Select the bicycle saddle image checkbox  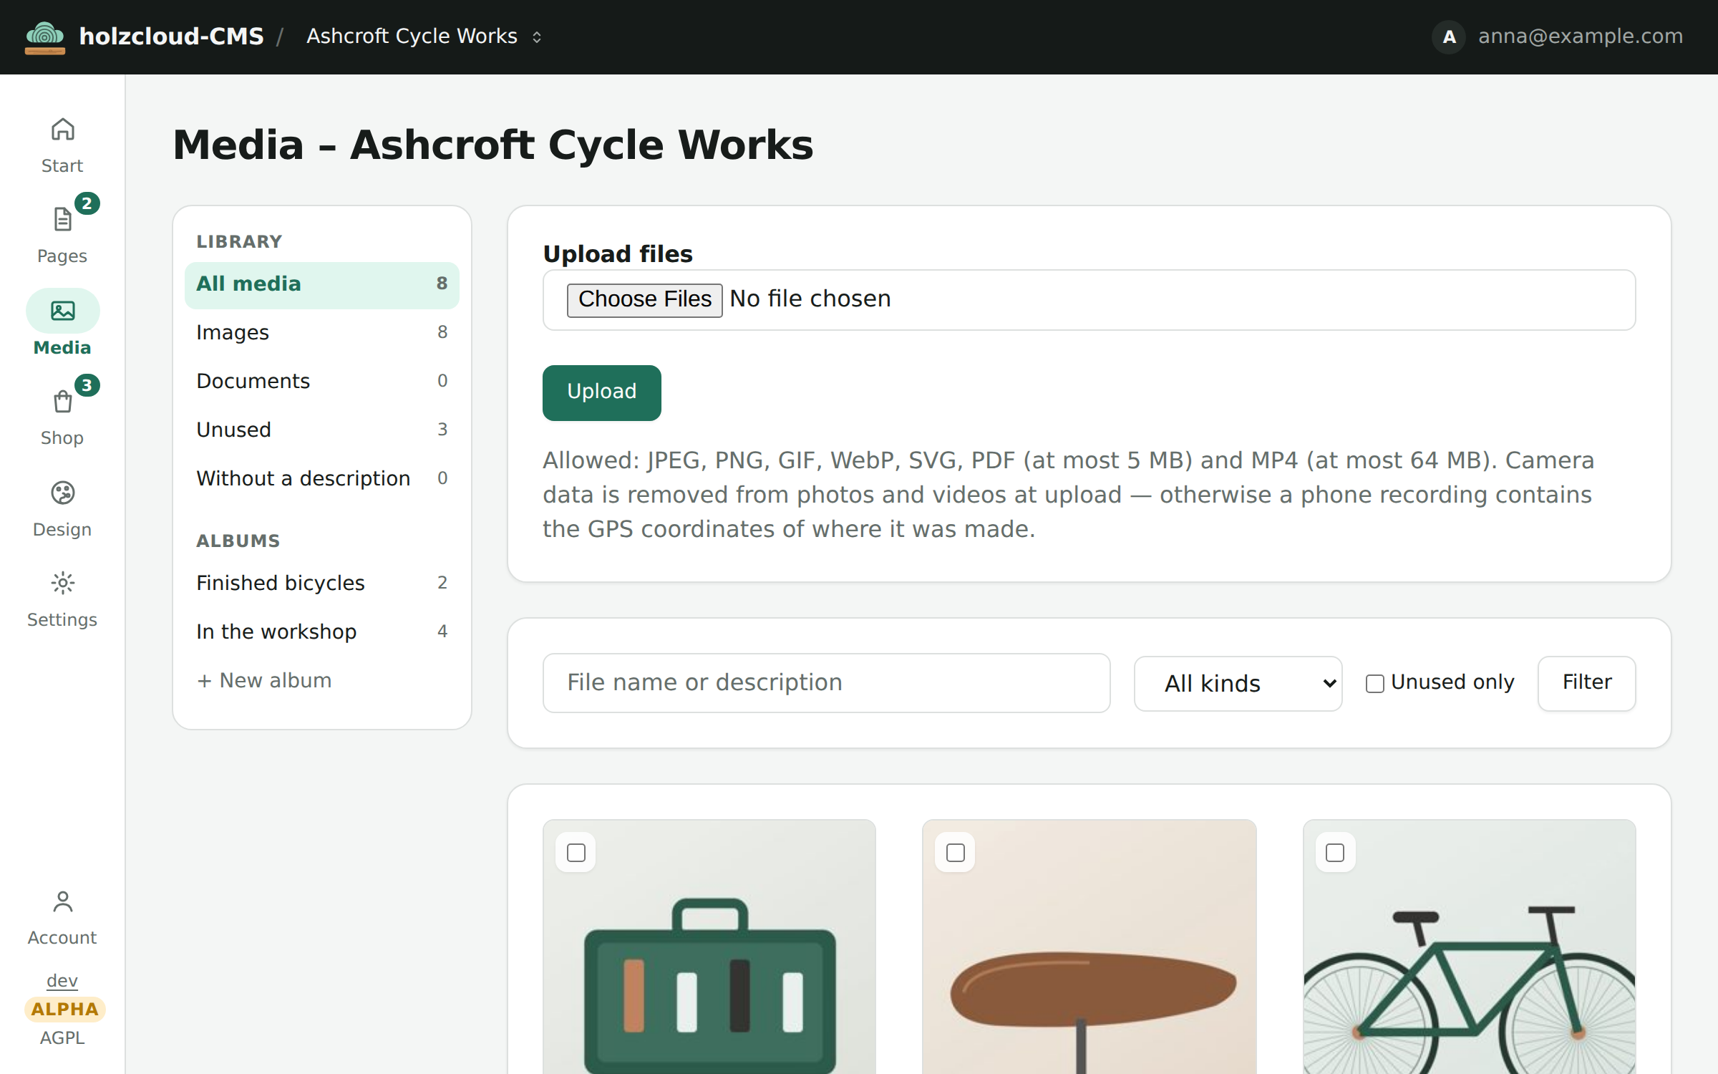pos(955,853)
